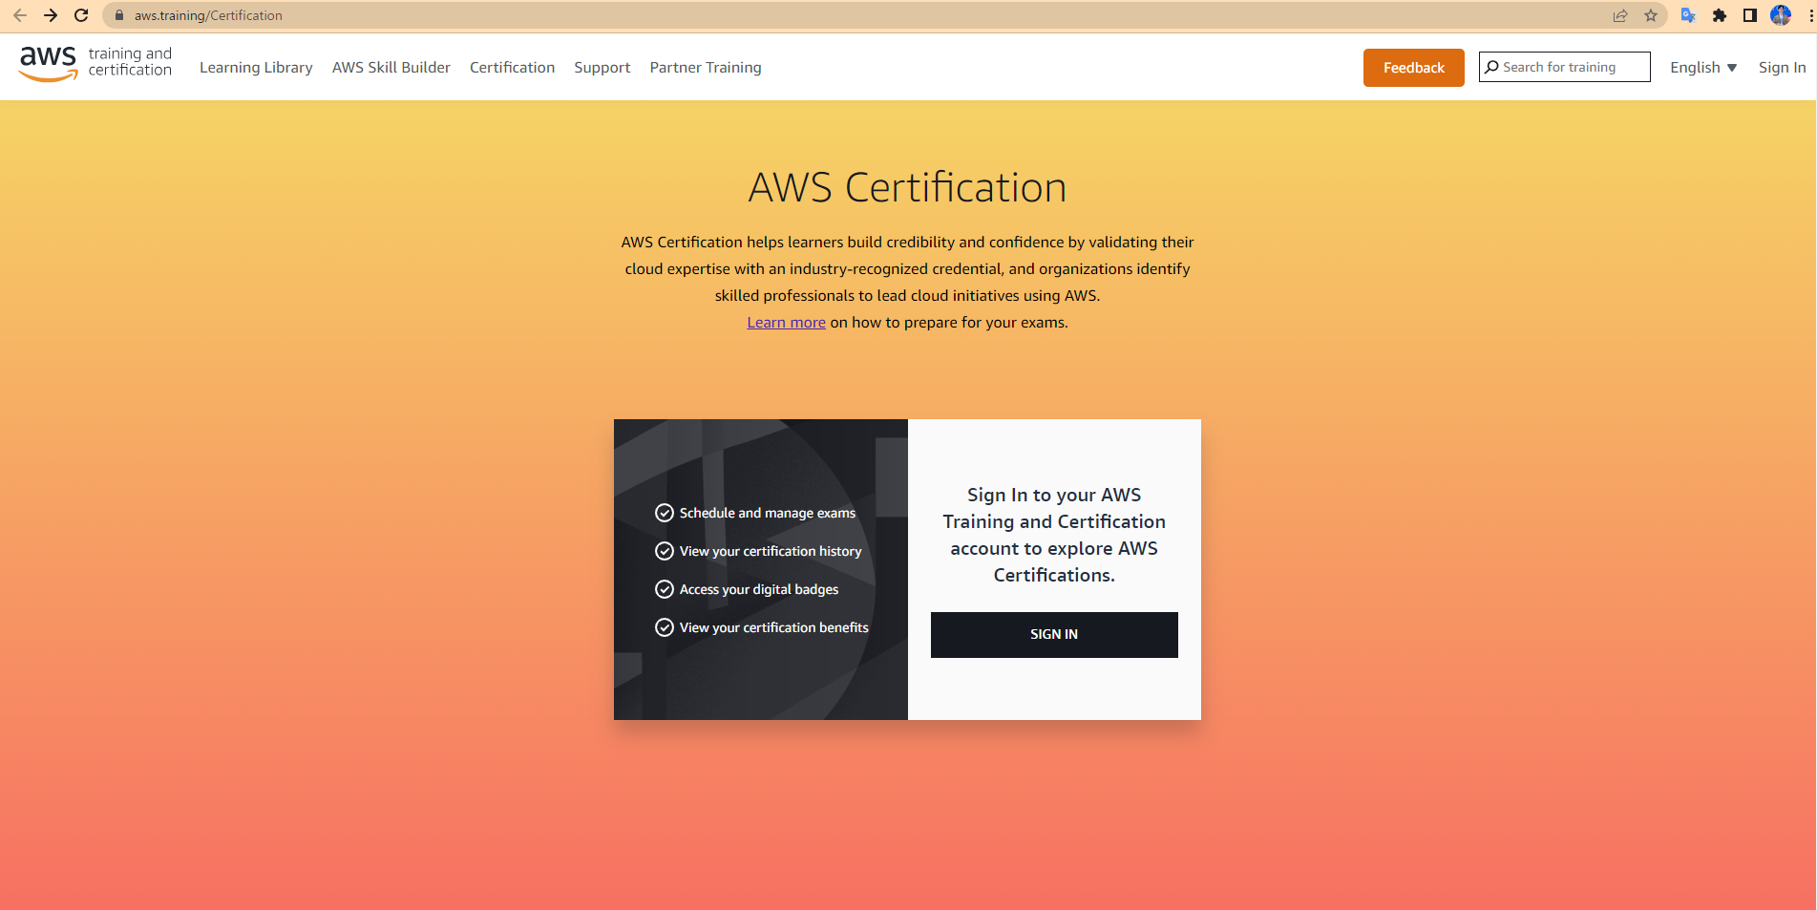Viewport: 1817px width, 910px height.
Task: Click the magnifier icon in search box
Action: [x=1491, y=67]
